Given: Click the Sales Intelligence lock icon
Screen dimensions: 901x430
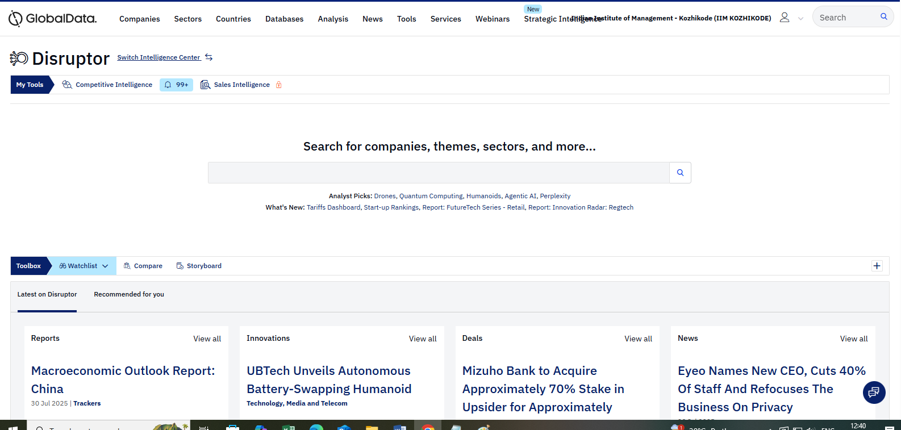Looking at the screenshot, I should point(279,85).
